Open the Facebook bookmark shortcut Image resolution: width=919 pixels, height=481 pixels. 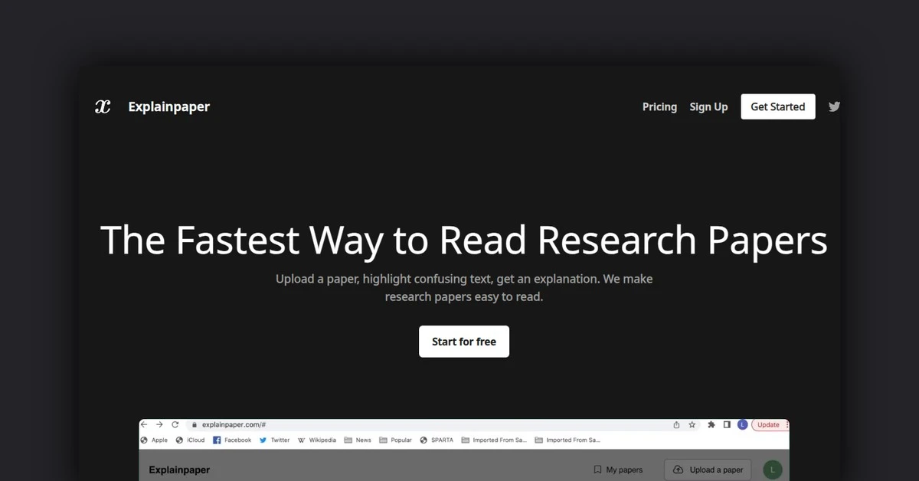pos(232,440)
